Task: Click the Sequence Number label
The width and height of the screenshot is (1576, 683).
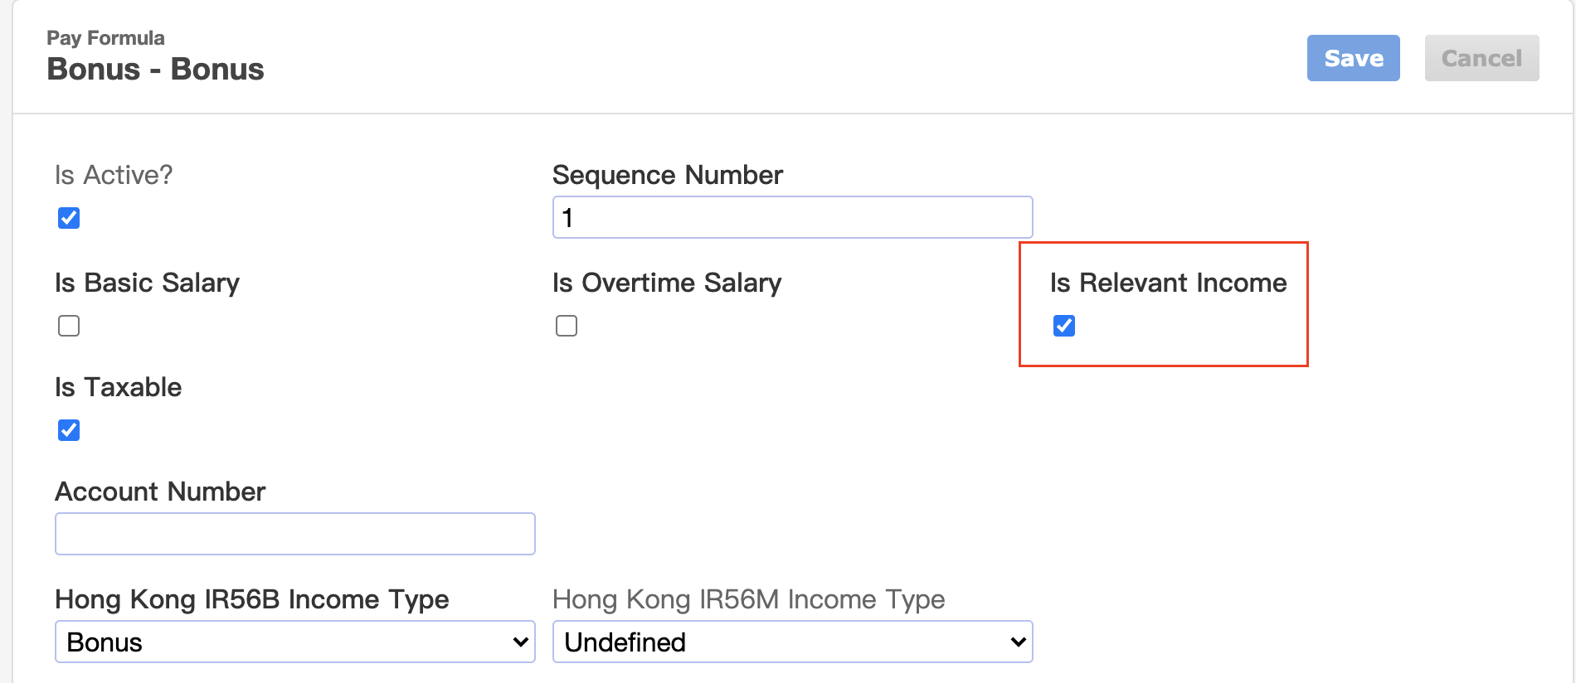Action: point(667,176)
